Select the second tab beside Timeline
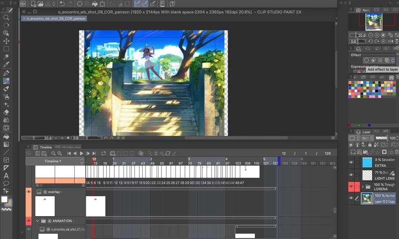399x239 pixels. coord(68,147)
